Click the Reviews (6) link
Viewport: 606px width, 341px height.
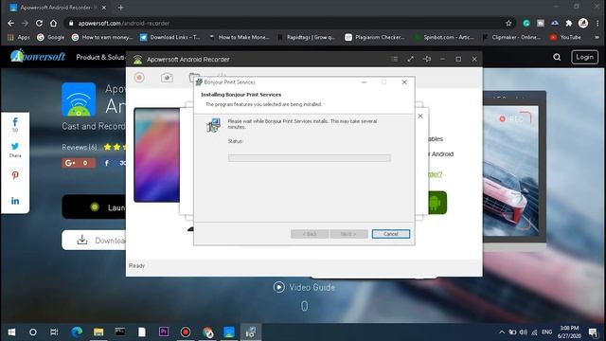pos(80,148)
